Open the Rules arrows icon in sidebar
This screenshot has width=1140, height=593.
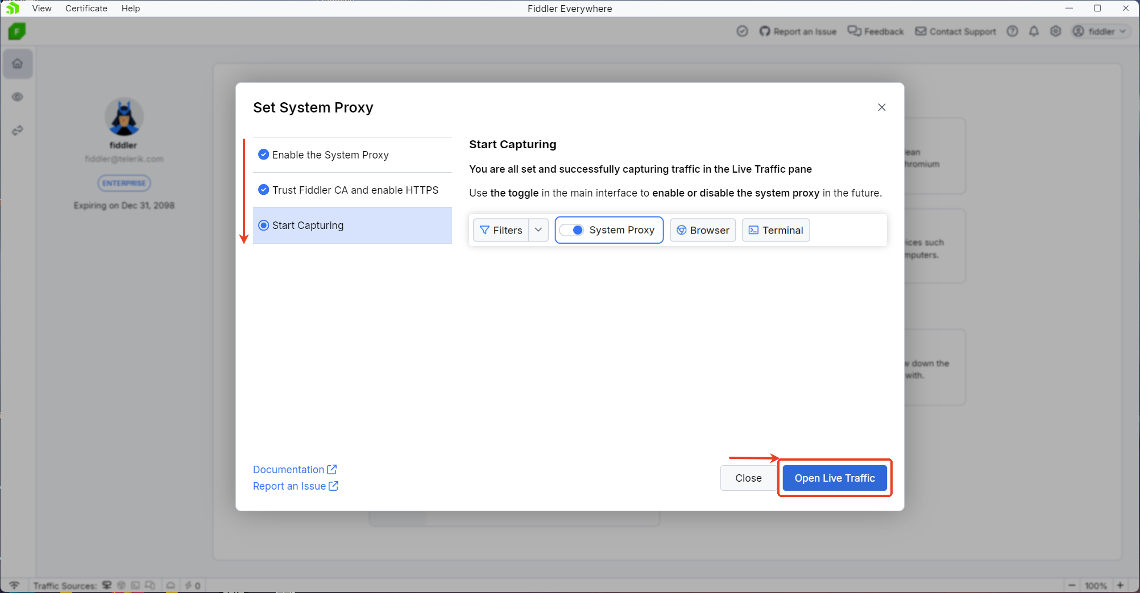(x=18, y=131)
